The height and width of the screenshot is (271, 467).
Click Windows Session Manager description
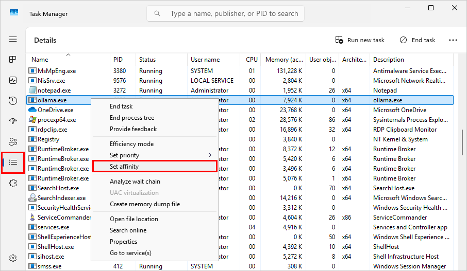point(409,266)
